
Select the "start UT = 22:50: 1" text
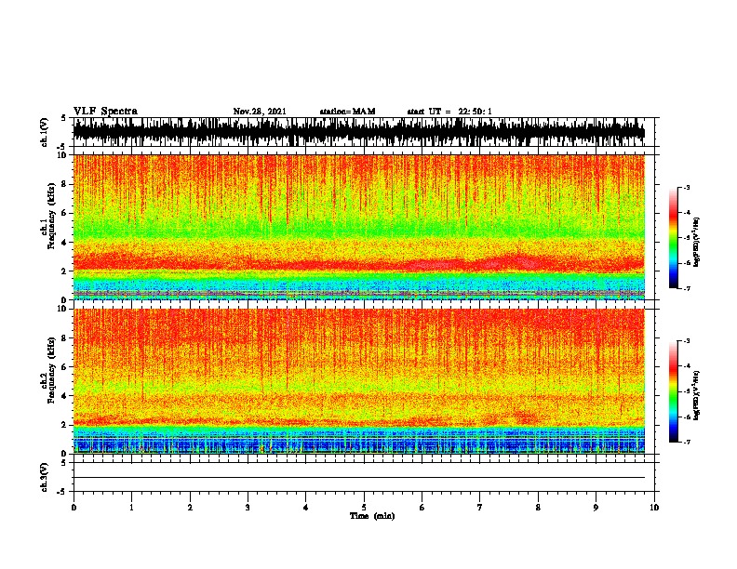tap(449, 112)
